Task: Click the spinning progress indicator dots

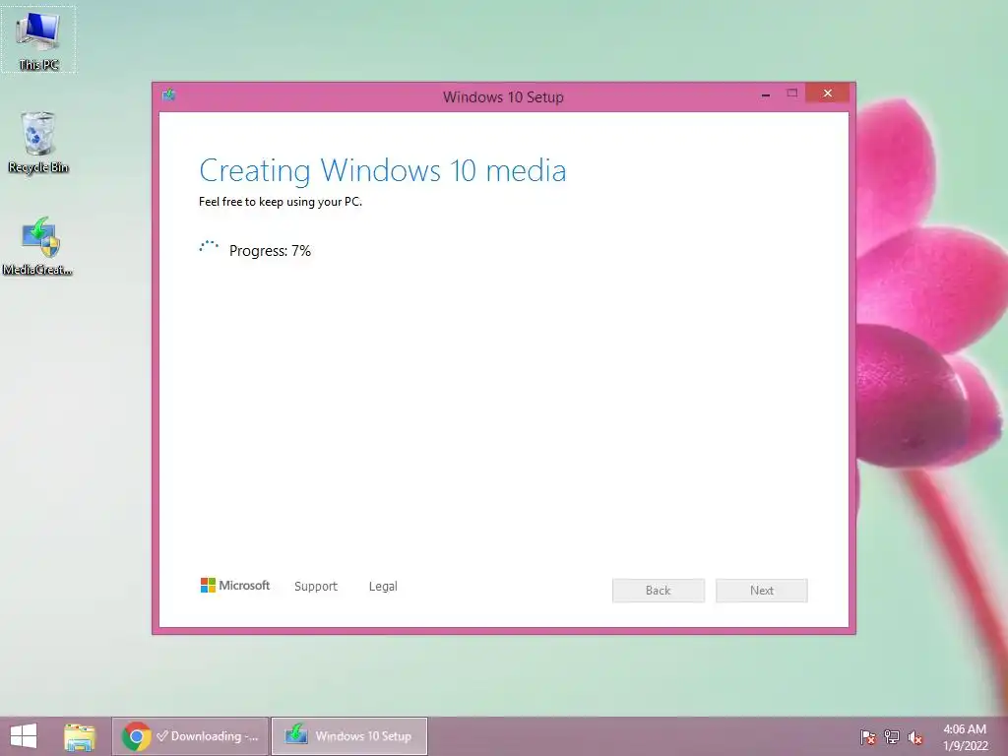Action: 209,247
